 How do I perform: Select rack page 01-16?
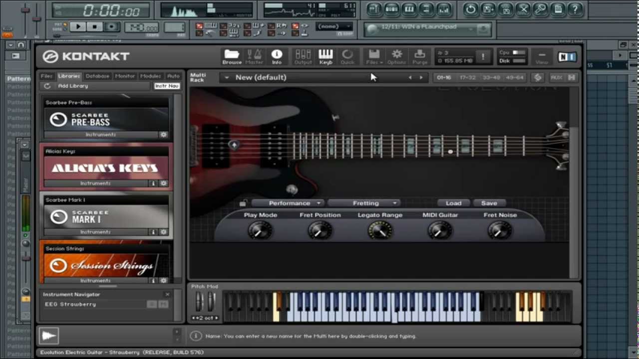[x=444, y=77]
